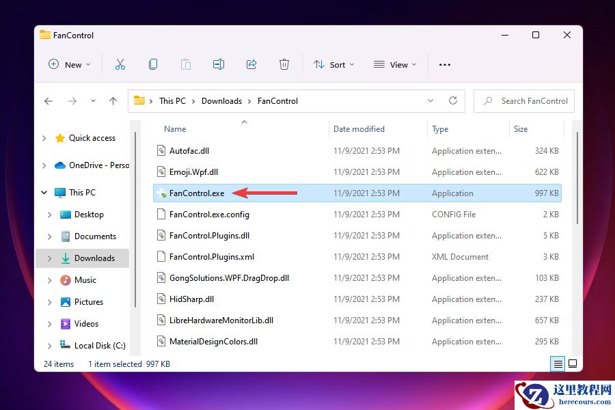The image size is (615, 410).
Task: Refresh the folder view
Action: click(453, 100)
